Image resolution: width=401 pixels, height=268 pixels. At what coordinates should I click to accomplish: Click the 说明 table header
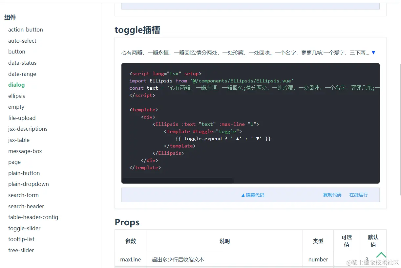point(224,241)
